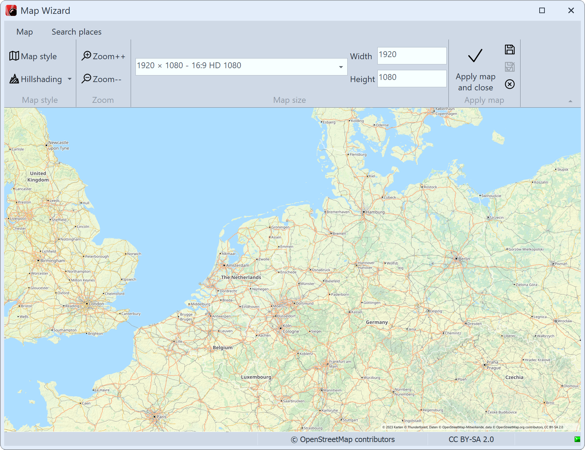Click the green indicator in the status bar
This screenshot has width=585, height=450.
[x=577, y=439]
